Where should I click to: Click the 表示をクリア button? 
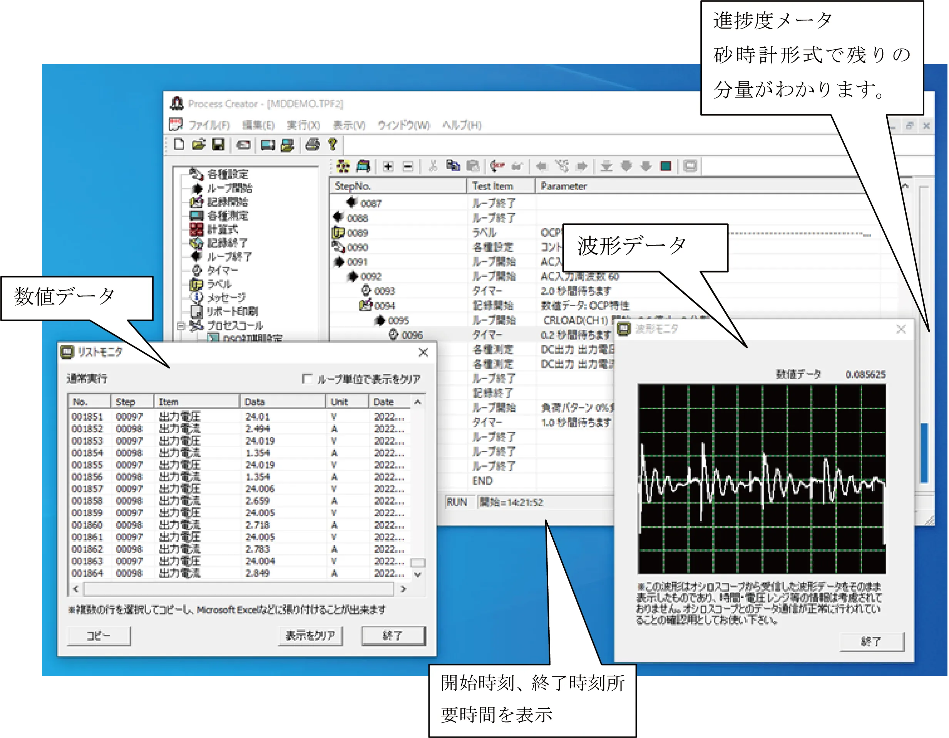(310, 636)
